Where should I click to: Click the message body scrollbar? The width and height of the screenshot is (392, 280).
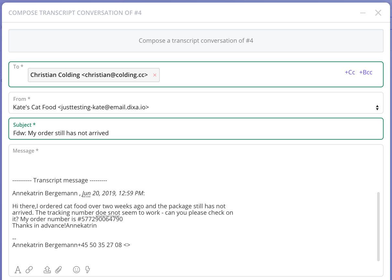point(378,226)
